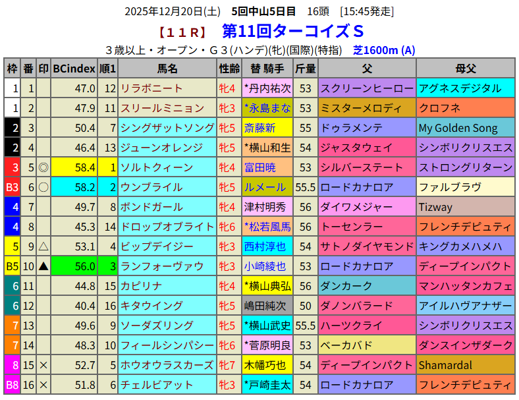The height and width of the screenshot is (400, 519).
Task: Click the ▲ mark for ランフォーヴァウ
Action: pyautogui.click(x=43, y=266)
